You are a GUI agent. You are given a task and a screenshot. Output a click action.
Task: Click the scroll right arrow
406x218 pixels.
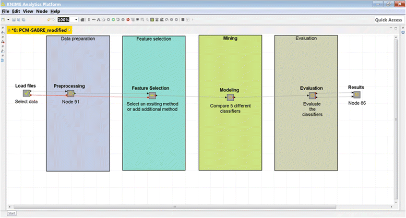coord(391,207)
